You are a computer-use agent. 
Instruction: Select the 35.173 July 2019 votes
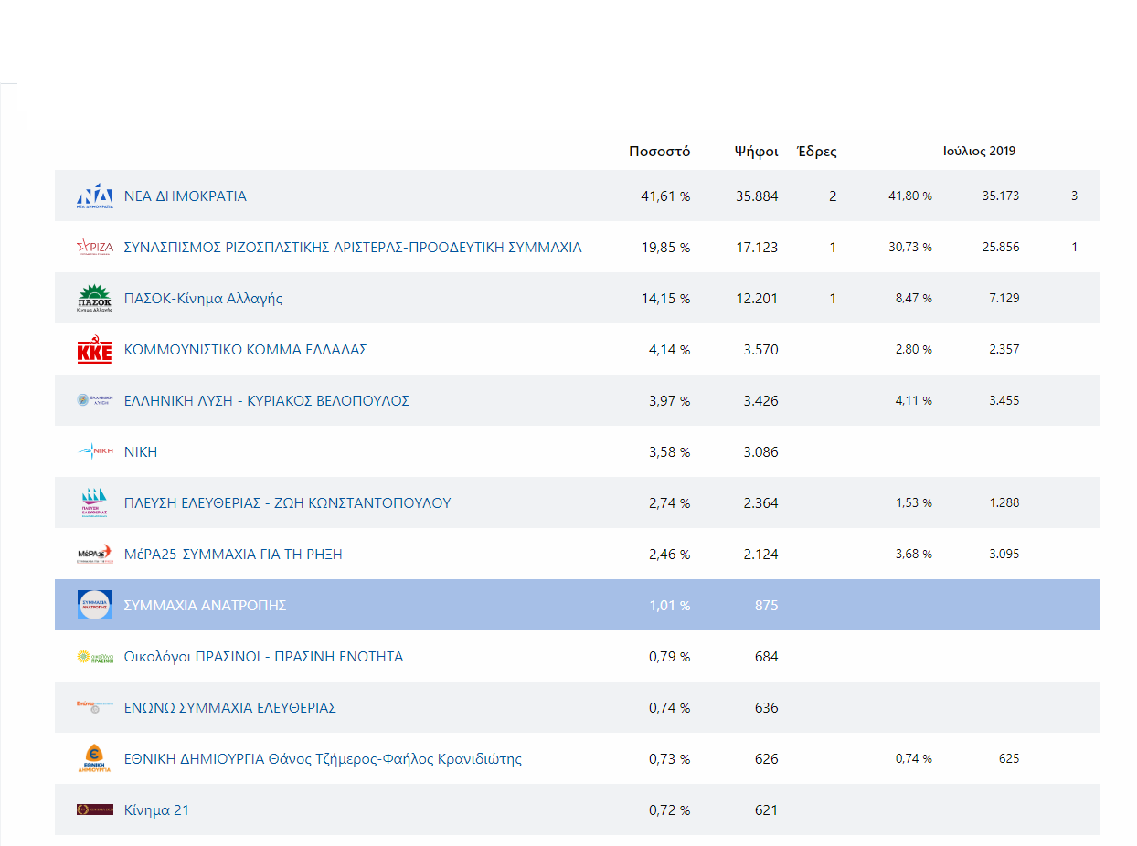click(1001, 196)
